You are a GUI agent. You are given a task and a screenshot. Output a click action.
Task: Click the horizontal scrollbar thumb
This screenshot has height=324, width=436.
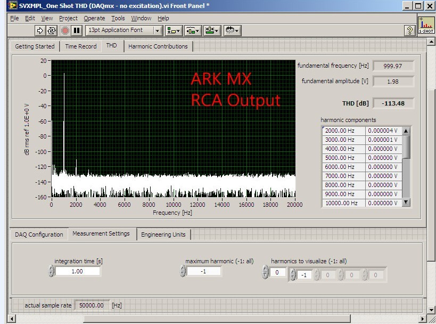tap(217, 319)
